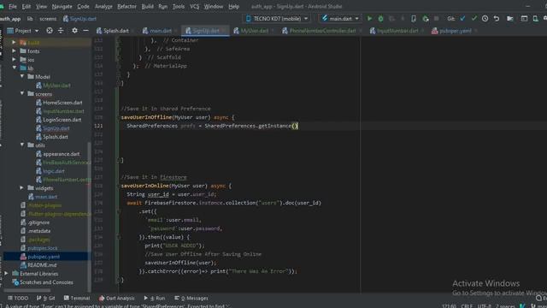Expand the ios folder

(x=14, y=60)
